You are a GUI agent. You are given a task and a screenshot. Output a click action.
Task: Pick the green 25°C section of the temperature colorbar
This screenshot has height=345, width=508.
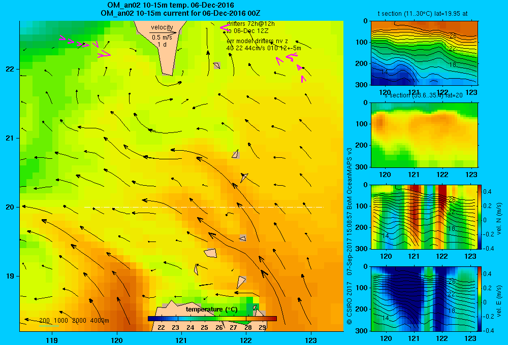click(204, 319)
